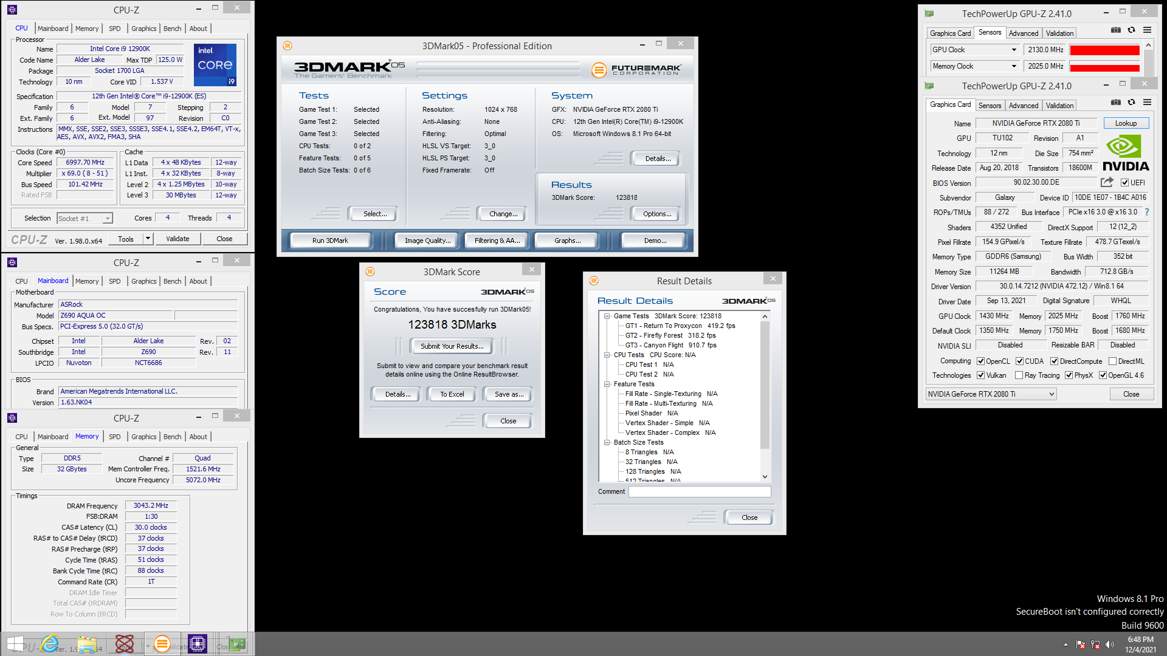Click the red atom icon in the taskbar
This screenshot has width=1167, height=656.
(x=125, y=644)
